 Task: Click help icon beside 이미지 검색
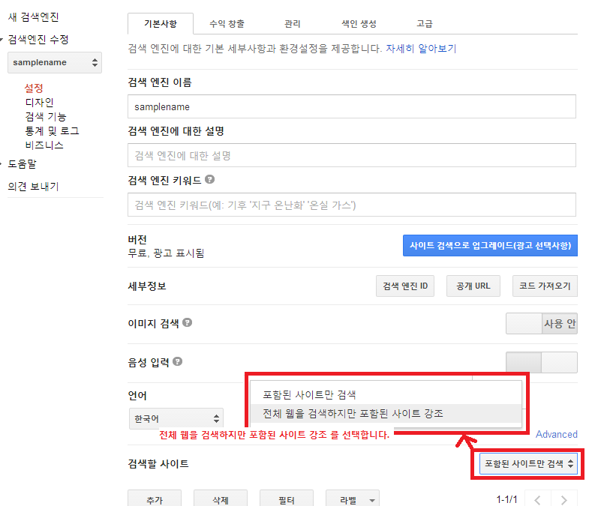coord(188,323)
